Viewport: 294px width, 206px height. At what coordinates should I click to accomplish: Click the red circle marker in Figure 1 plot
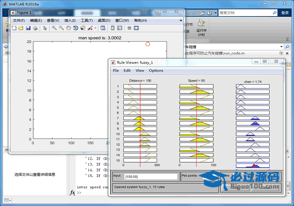coord(148,44)
